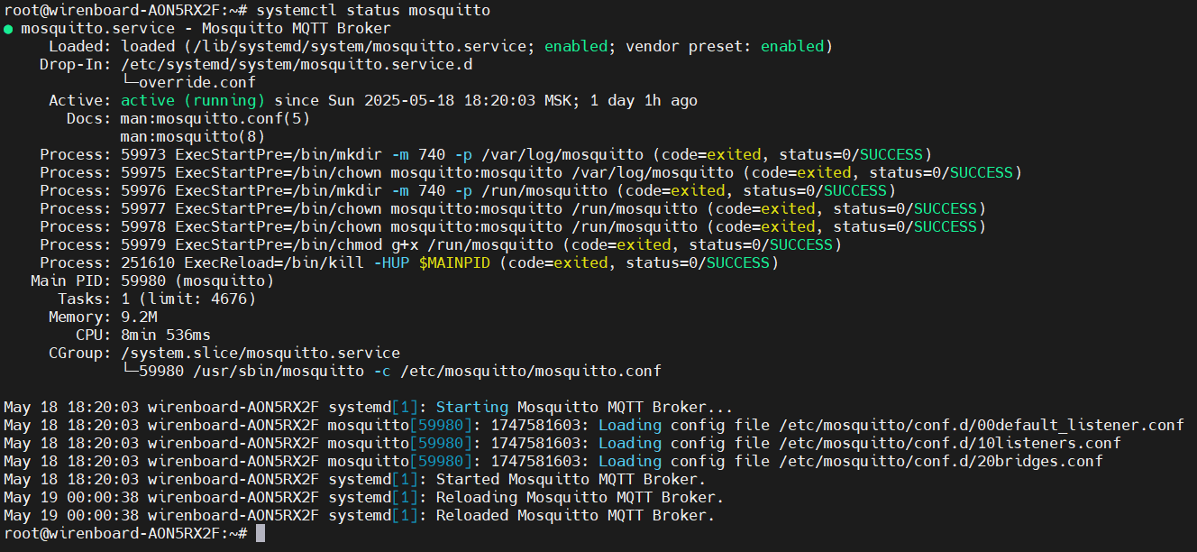This screenshot has height=552, width=1197.
Task: Click the green "active (running)" status
Action: click(193, 100)
